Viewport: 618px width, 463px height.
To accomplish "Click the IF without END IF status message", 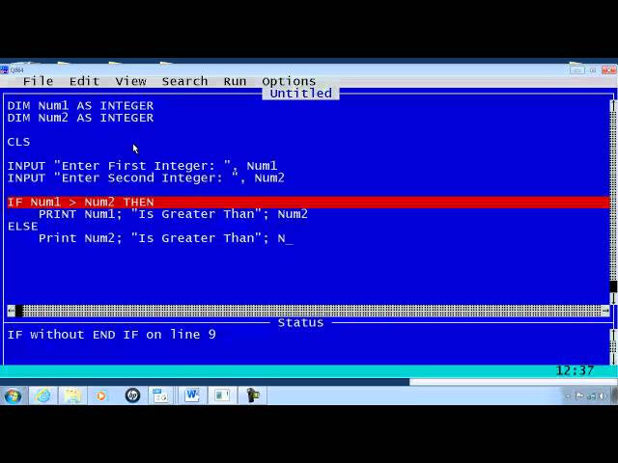I will pos(112,335).
